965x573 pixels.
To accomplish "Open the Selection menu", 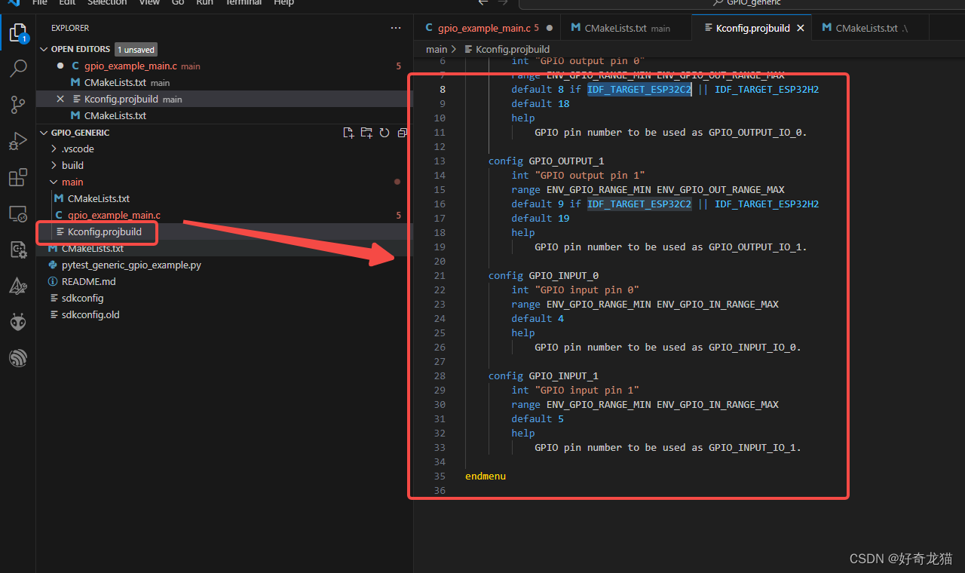I will tap(107, 3).
